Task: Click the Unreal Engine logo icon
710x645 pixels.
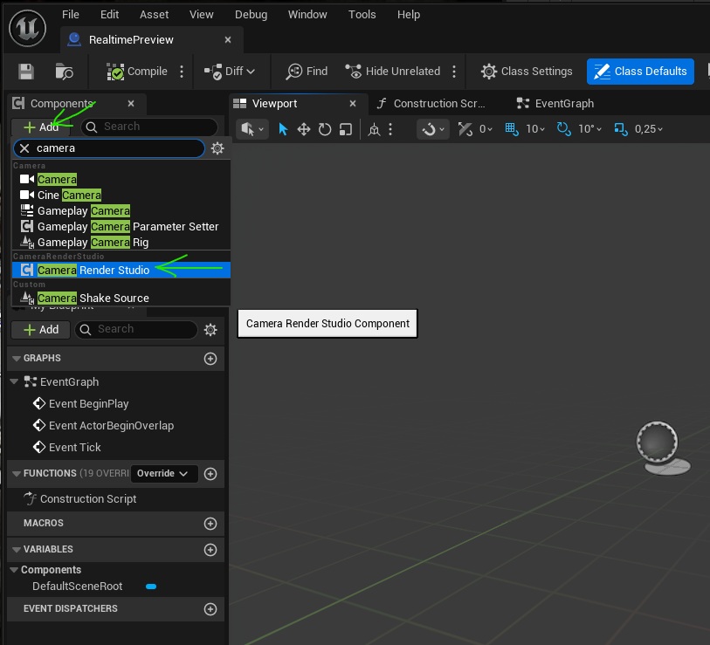Action: point(27,28)
